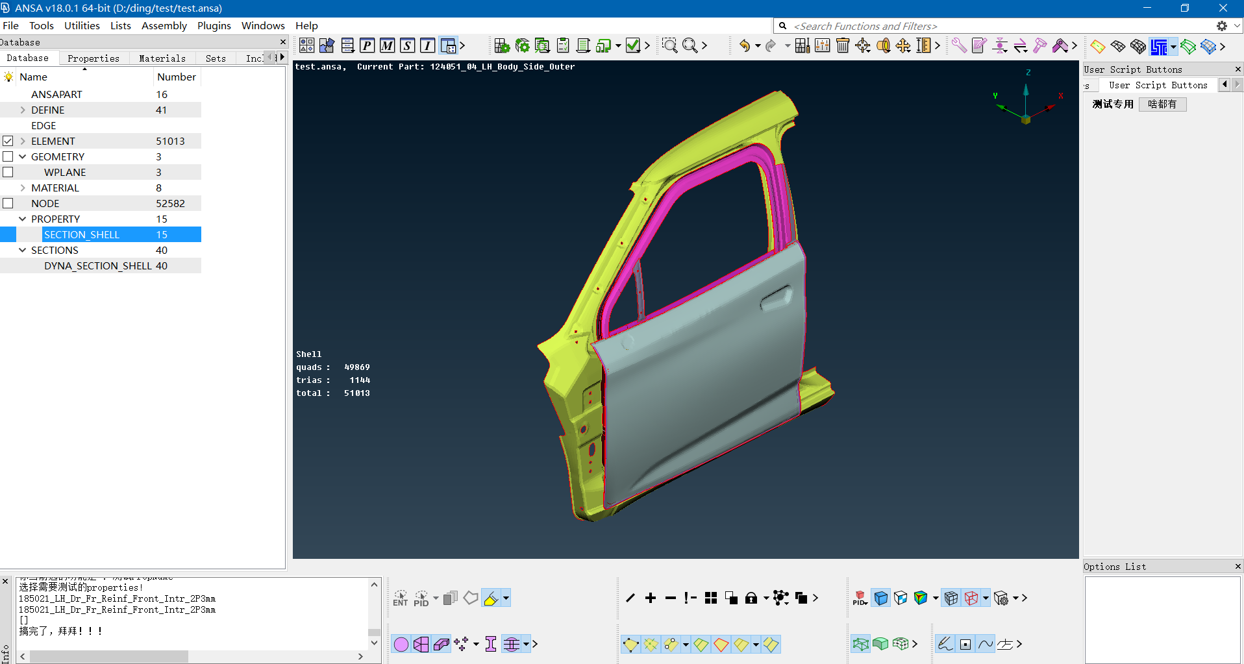Open the Properties list (P) icon
The width and height of the screenshot is (1244, 664).
point(367,45)
